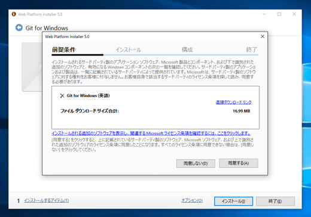The height and width of the screenshot is (217, 311).
Task: Click the 16.99 MB download size value
Action: (x=241, y=111)
